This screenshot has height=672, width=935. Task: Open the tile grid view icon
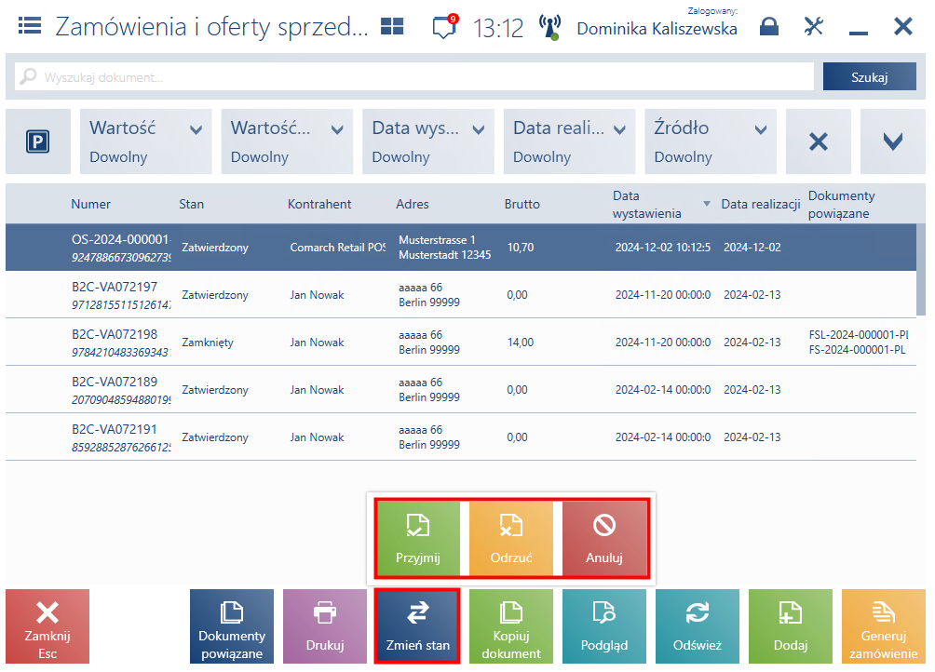pyautogui.click(x=392, y=26)
